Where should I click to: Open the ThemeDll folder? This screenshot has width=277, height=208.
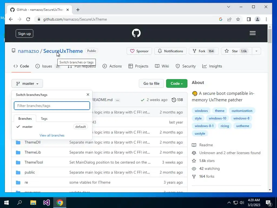tap(32, 142)
